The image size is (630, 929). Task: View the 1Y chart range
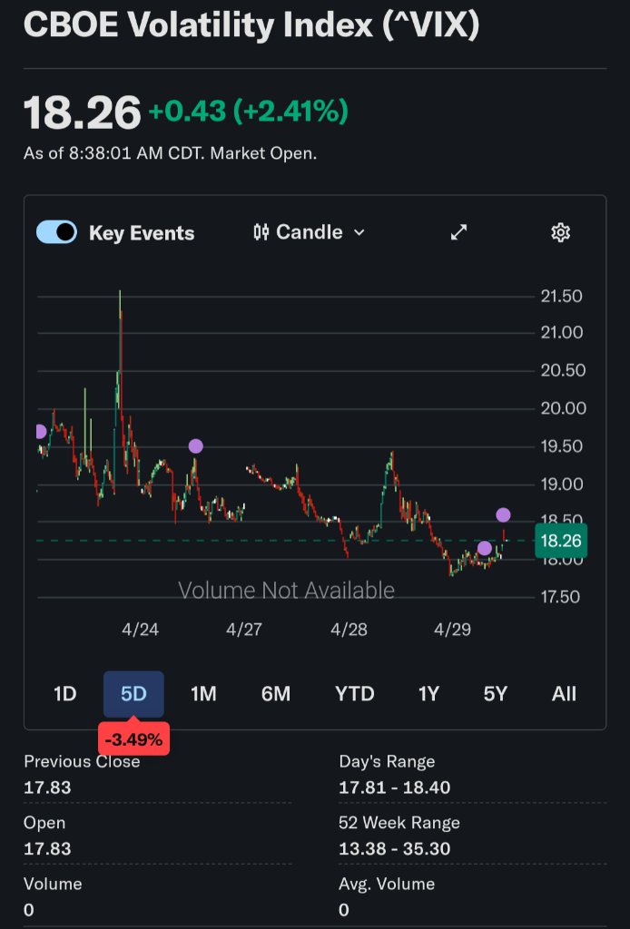tap(428, 694)
